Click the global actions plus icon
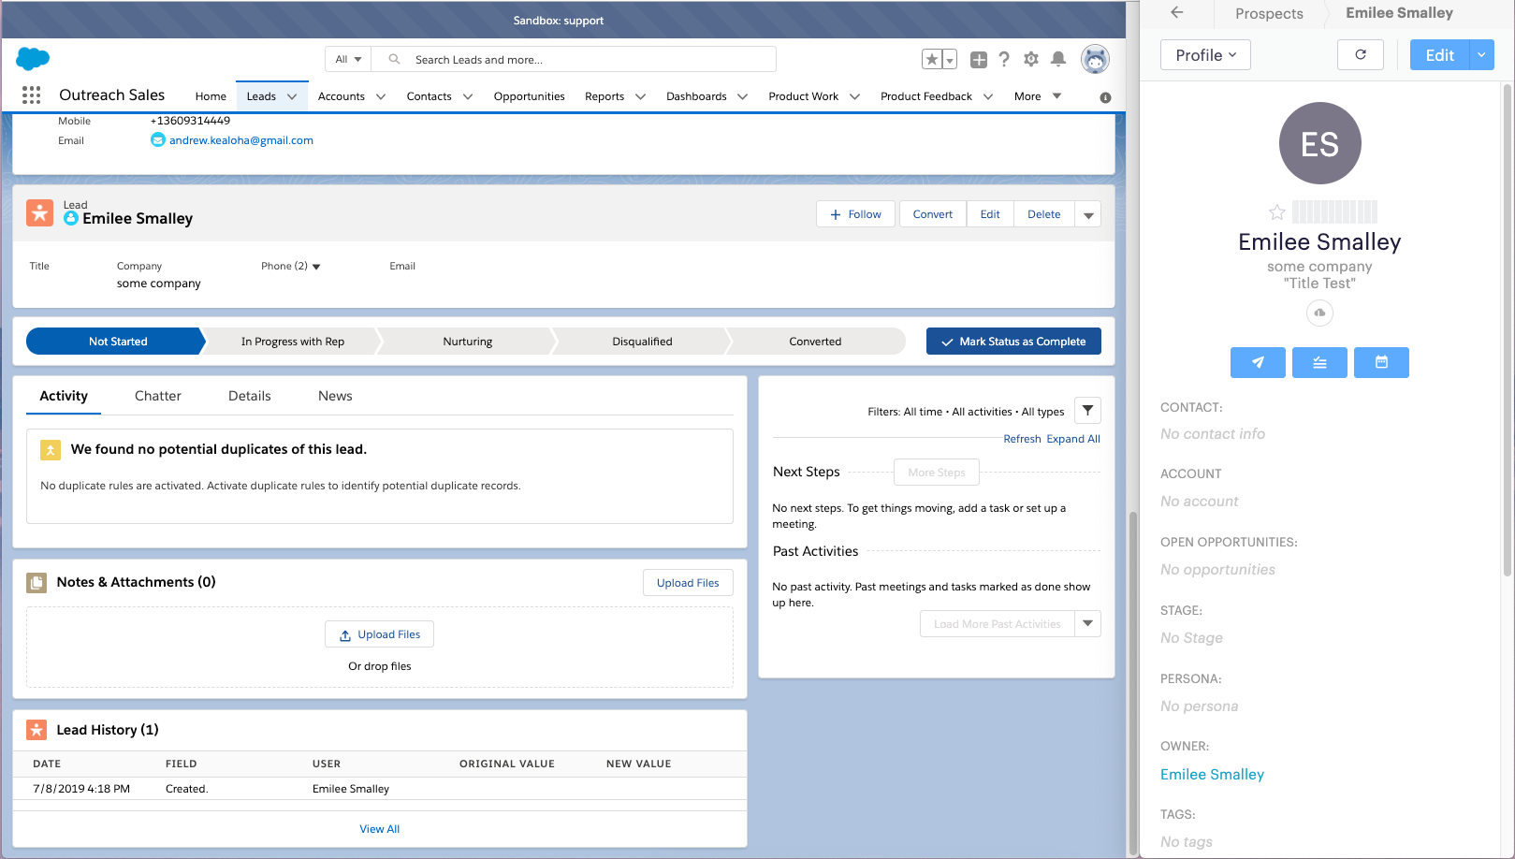The image size is (1515, 859). click(x=979, y=60)
